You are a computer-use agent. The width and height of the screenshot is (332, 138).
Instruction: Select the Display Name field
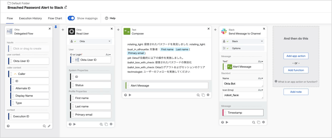[x=30, y=96]
